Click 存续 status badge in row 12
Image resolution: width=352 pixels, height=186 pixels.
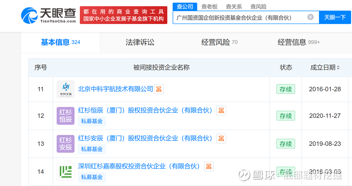(x=286, y=116)
